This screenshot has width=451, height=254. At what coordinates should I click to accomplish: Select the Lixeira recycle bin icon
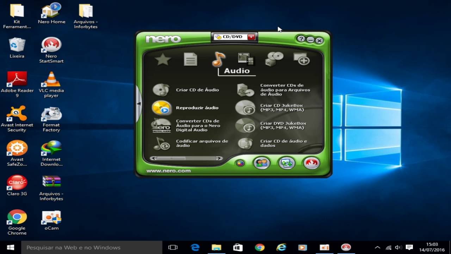click(x=17, y=48)
